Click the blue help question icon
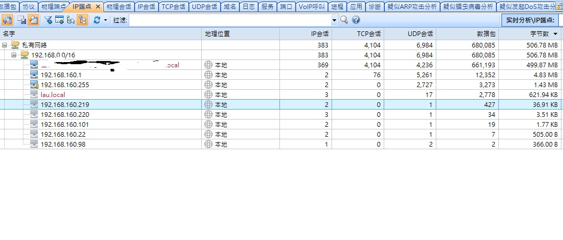563x240 pixels. click(x=356, y=20)
